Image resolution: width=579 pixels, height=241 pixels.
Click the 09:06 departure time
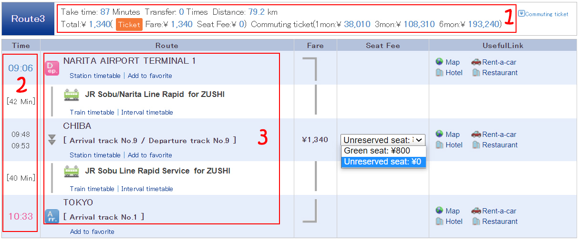coord(21,68)
